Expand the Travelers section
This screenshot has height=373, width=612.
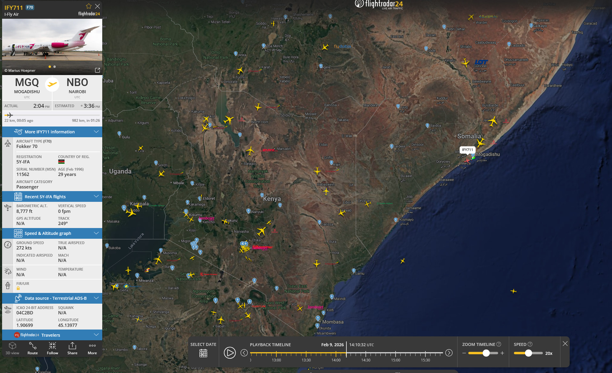[x=96, y=335]
